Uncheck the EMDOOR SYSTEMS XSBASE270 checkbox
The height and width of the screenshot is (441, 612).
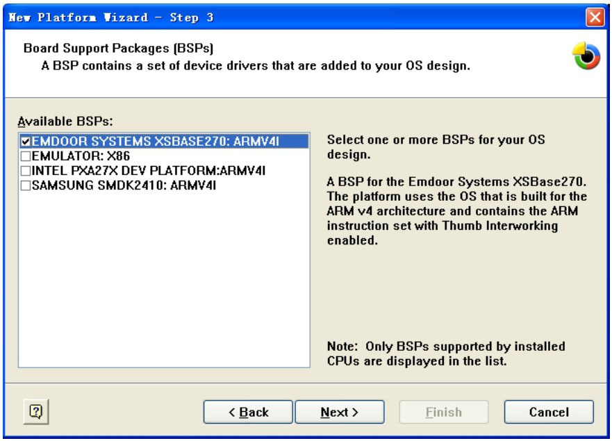point(26,141)
